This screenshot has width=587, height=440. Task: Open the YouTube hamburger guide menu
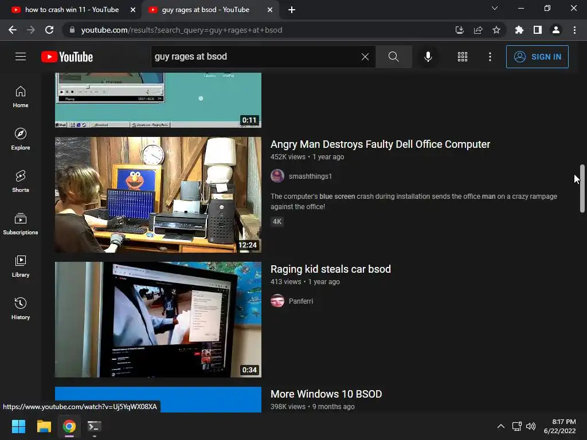[x=21, y=57]
